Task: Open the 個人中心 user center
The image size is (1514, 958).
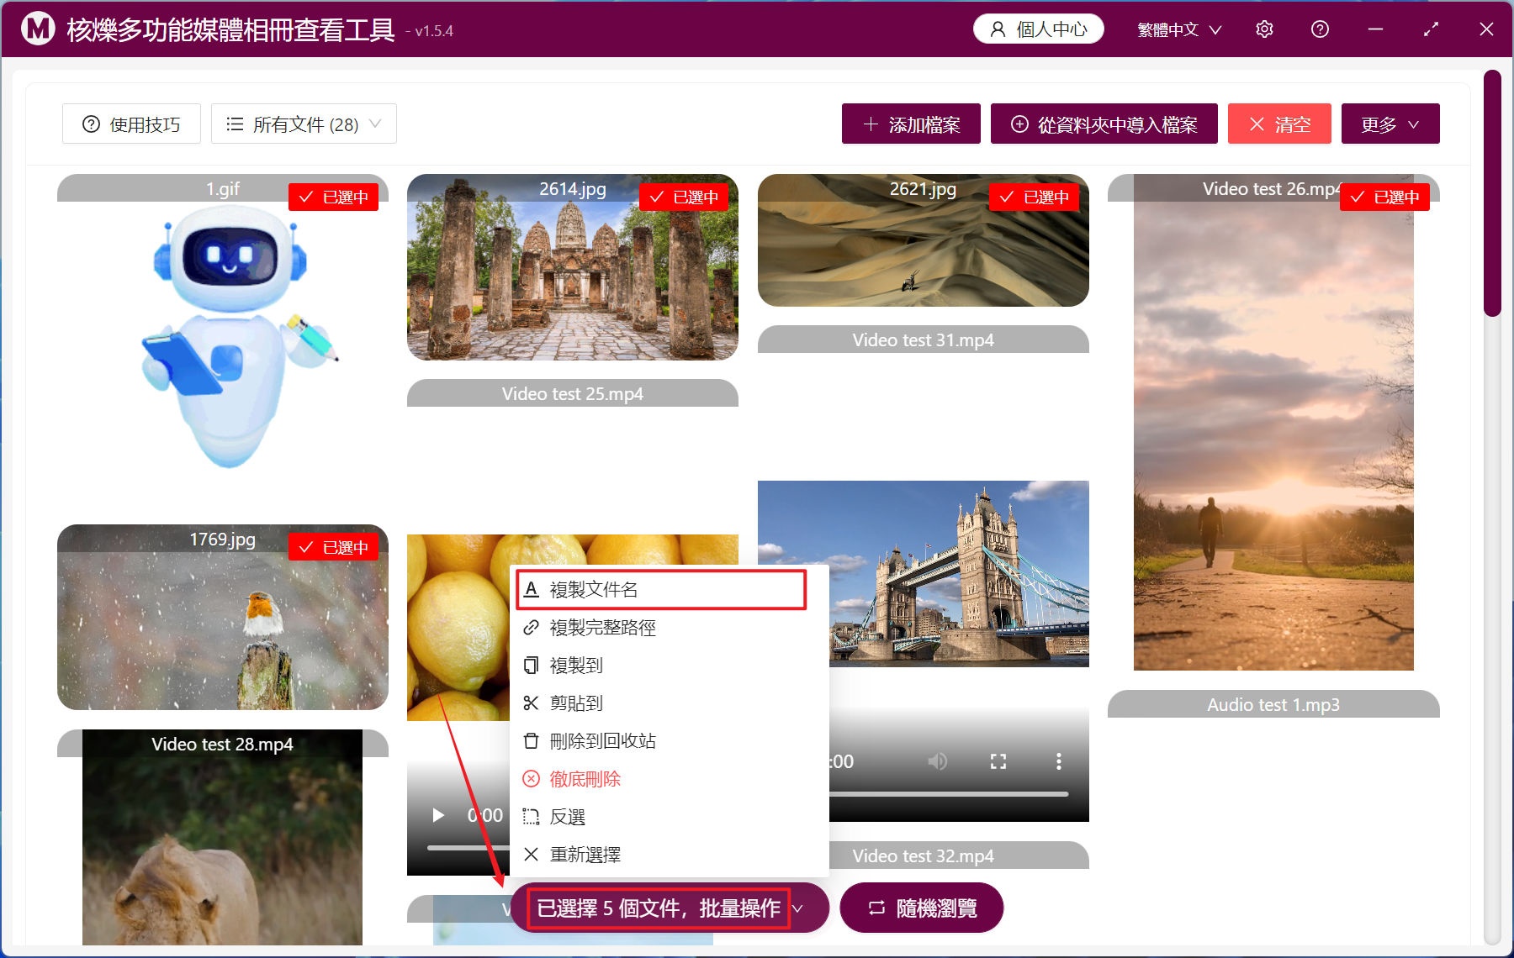Action: (1039, 29)
